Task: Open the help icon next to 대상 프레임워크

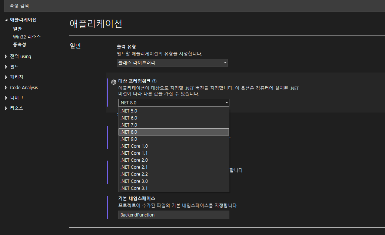Action: point(155,81)
